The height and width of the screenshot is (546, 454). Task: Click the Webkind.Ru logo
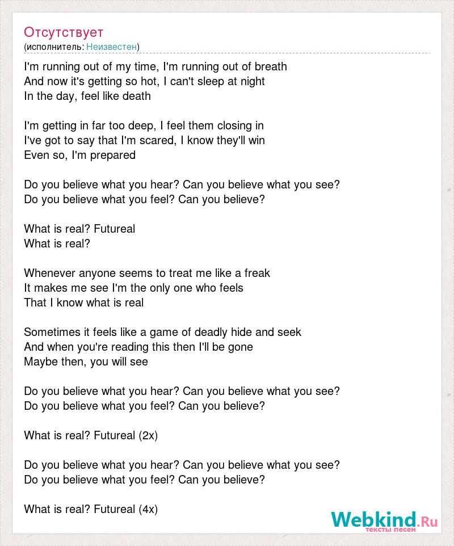384,520
